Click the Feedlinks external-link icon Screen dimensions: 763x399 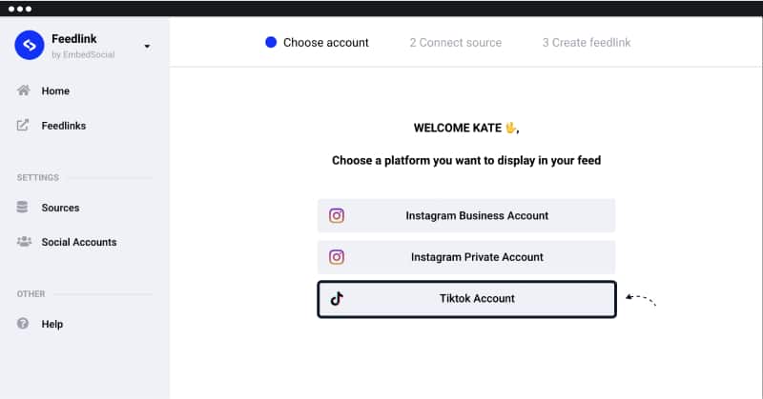[x=24, y=126]
